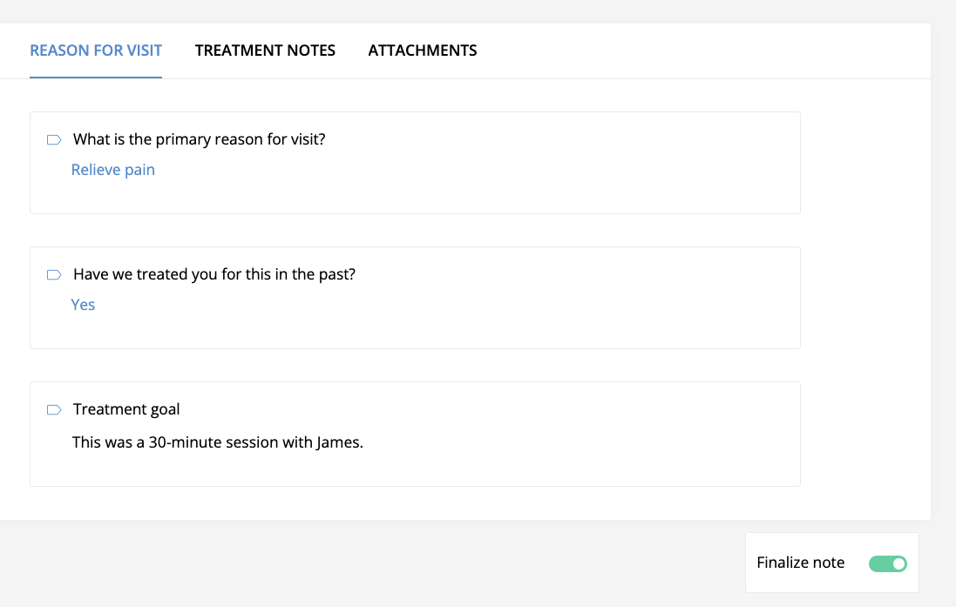956x607 pixels.
Task: Select the 'Yes' answer
Action: click(x=83, y=305)
